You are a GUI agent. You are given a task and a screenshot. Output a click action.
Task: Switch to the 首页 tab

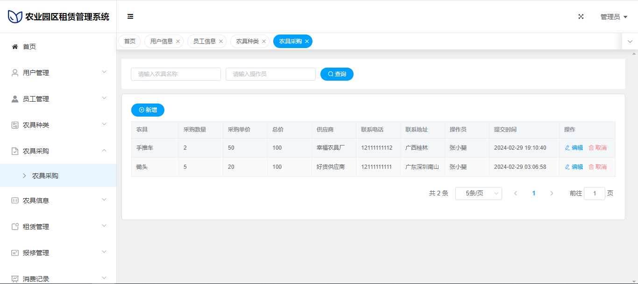pos(129,42)
